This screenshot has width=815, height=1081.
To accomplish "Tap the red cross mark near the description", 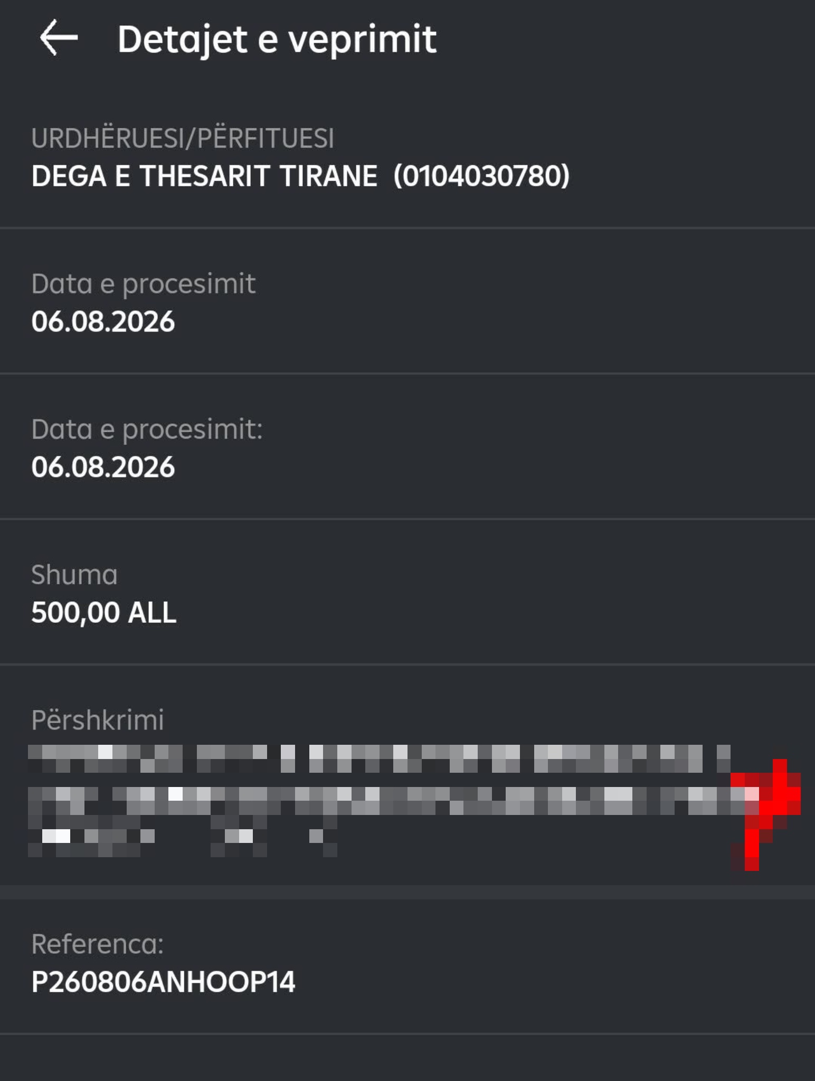I will point(766,814).
